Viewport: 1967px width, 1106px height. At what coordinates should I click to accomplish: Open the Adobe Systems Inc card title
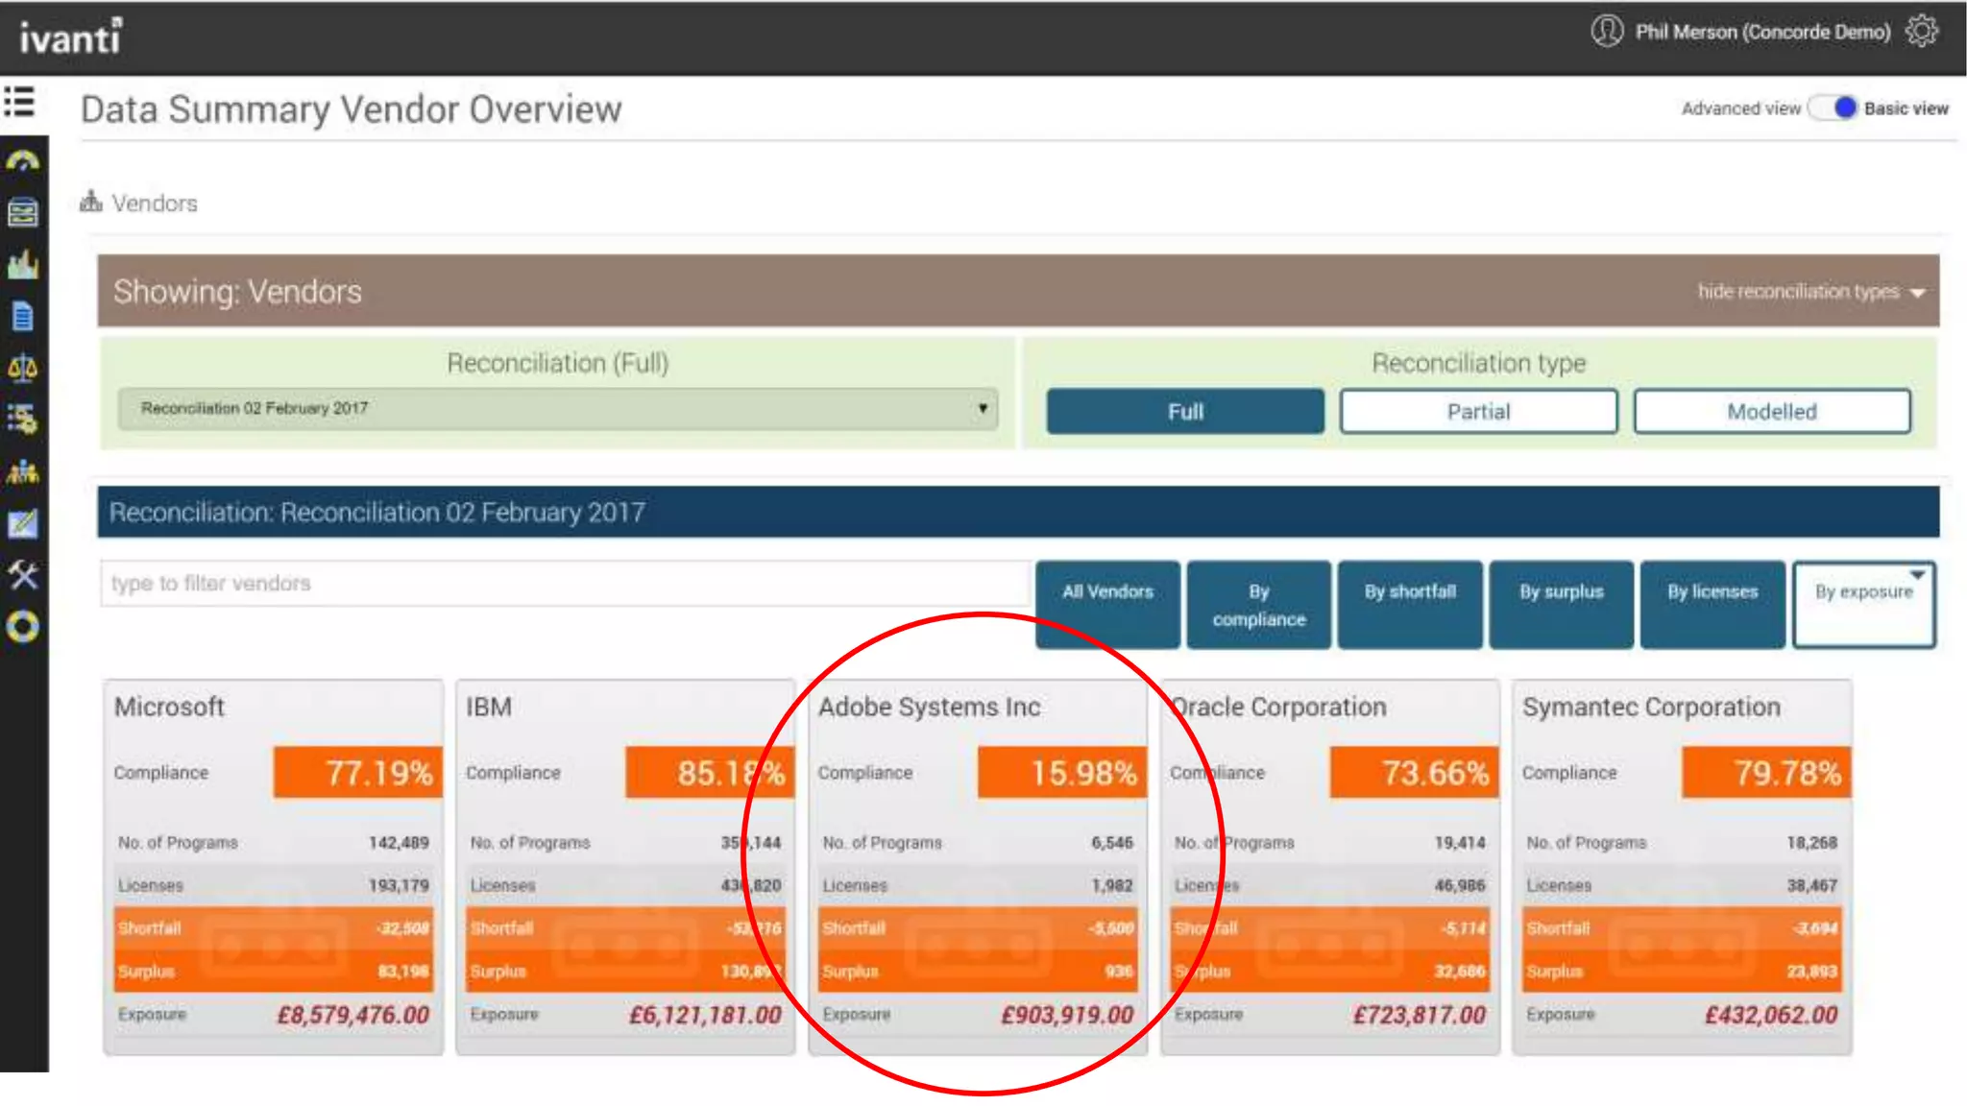(930, 707)
